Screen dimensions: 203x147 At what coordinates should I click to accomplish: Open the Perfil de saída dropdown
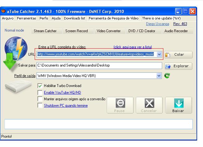[x=159, y=76]
